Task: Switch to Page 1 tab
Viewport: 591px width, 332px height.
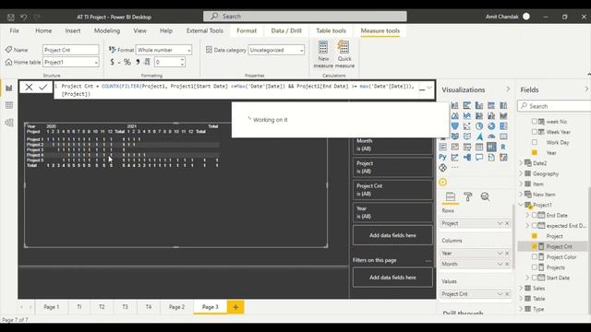Action: coord(52,307)
